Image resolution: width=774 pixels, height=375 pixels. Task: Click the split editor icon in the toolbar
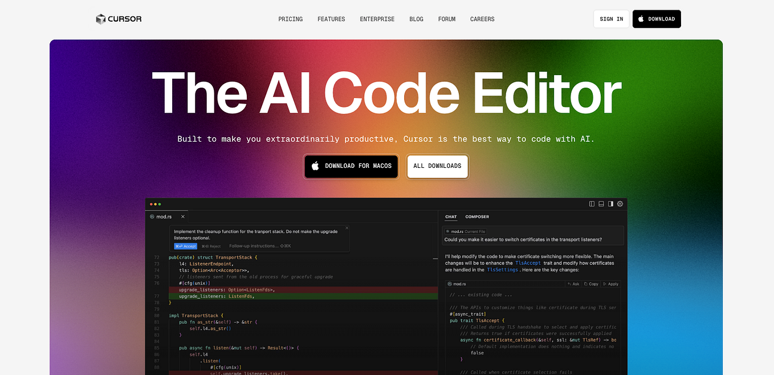coord(592,204)
